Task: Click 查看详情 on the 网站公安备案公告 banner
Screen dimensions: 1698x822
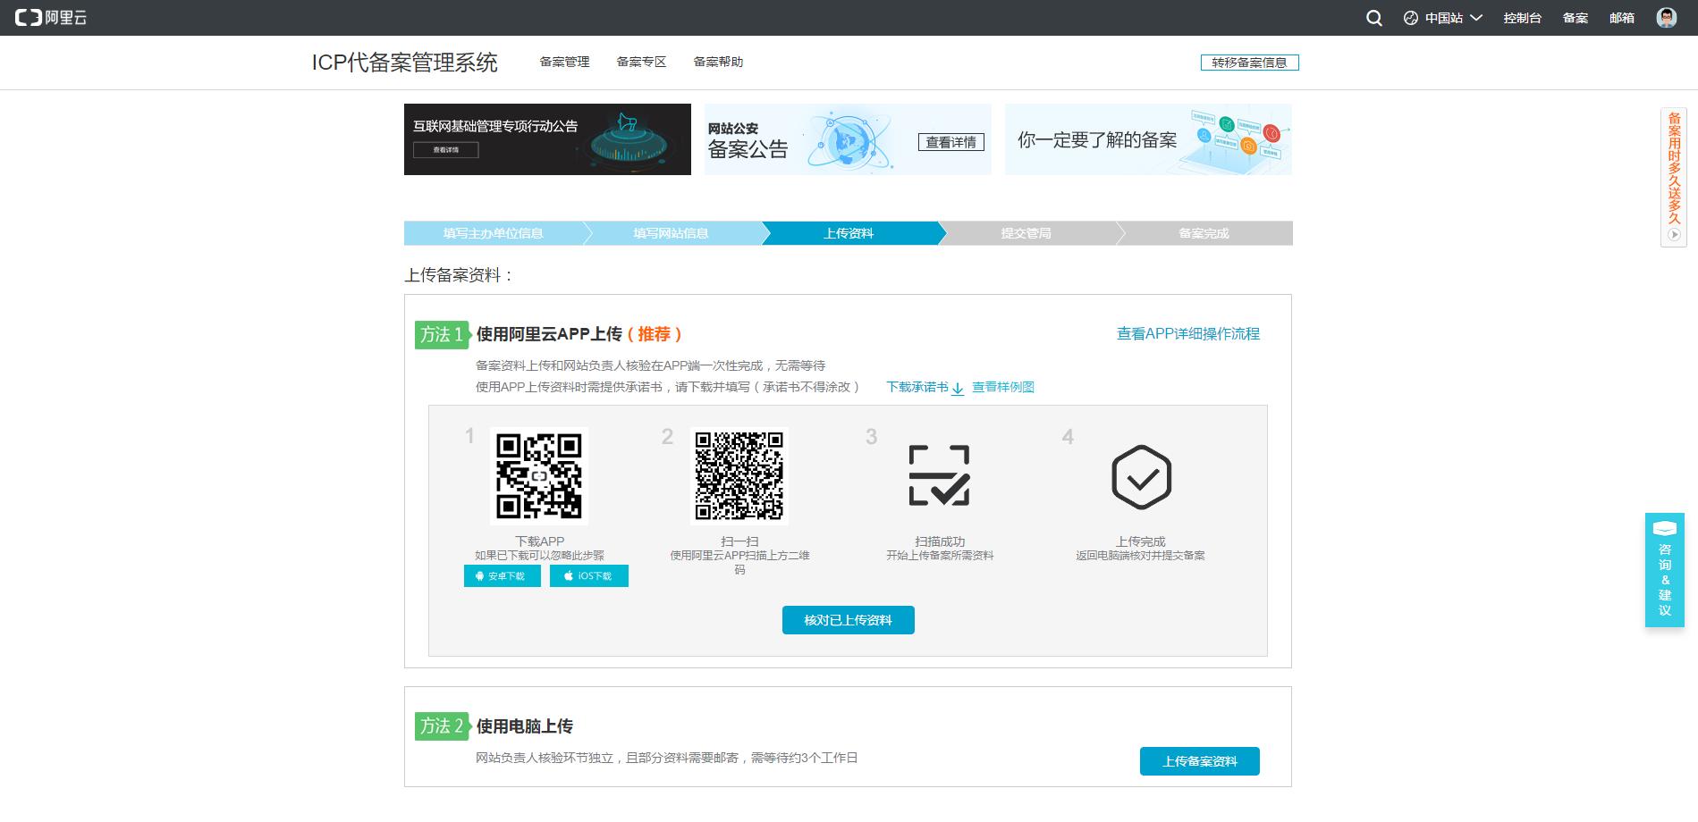Action: tap(951, 141)
